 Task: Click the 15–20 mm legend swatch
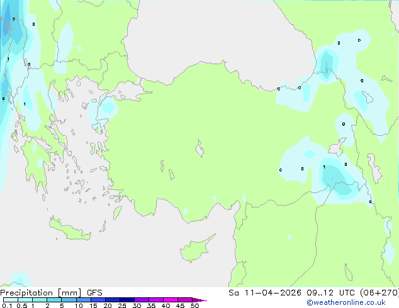(98, 300)
